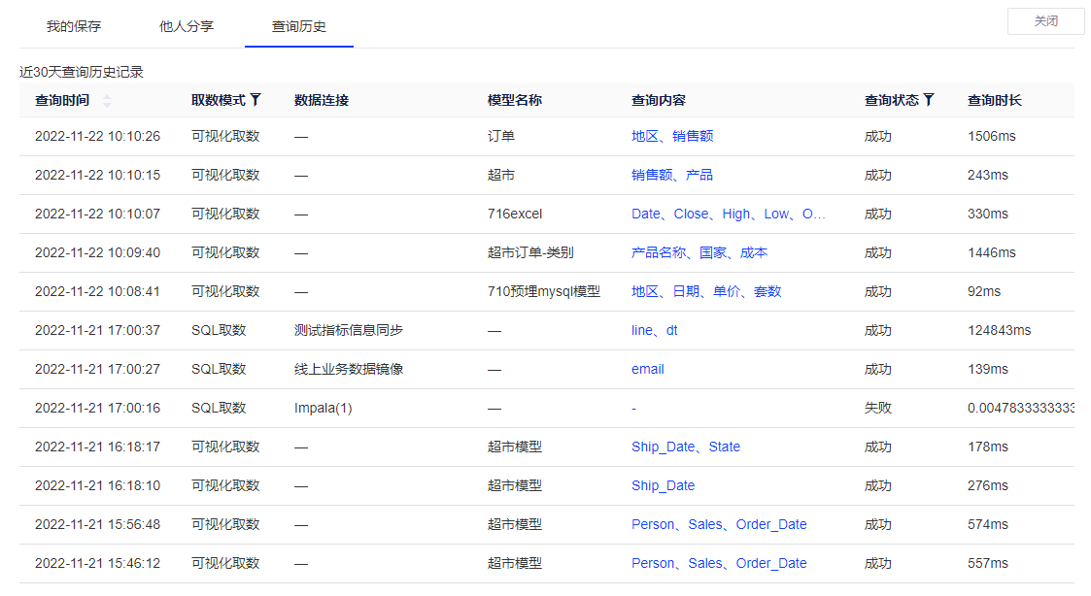The height and width of the screenshot is (596, 1091).
Task: Open filter icon beside 查询状态 header
Action: pos(929,99)
